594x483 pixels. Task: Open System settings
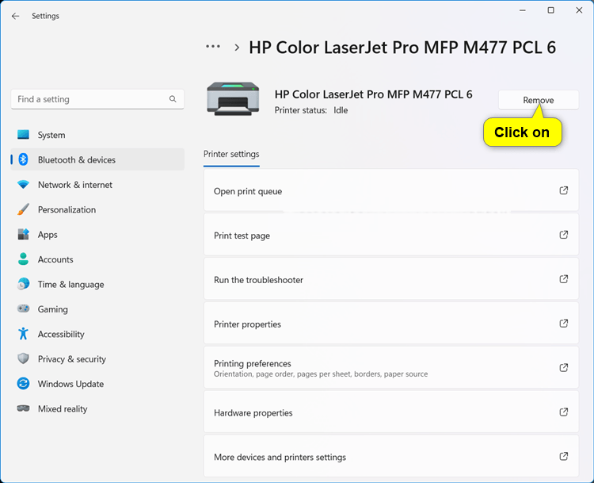click(97, 135)
